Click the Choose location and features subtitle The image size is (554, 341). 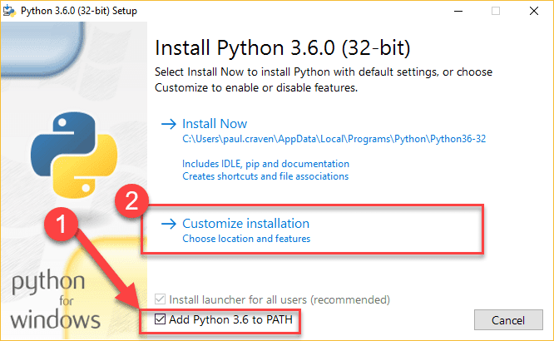pyautogui.click(x=246, y=239)
